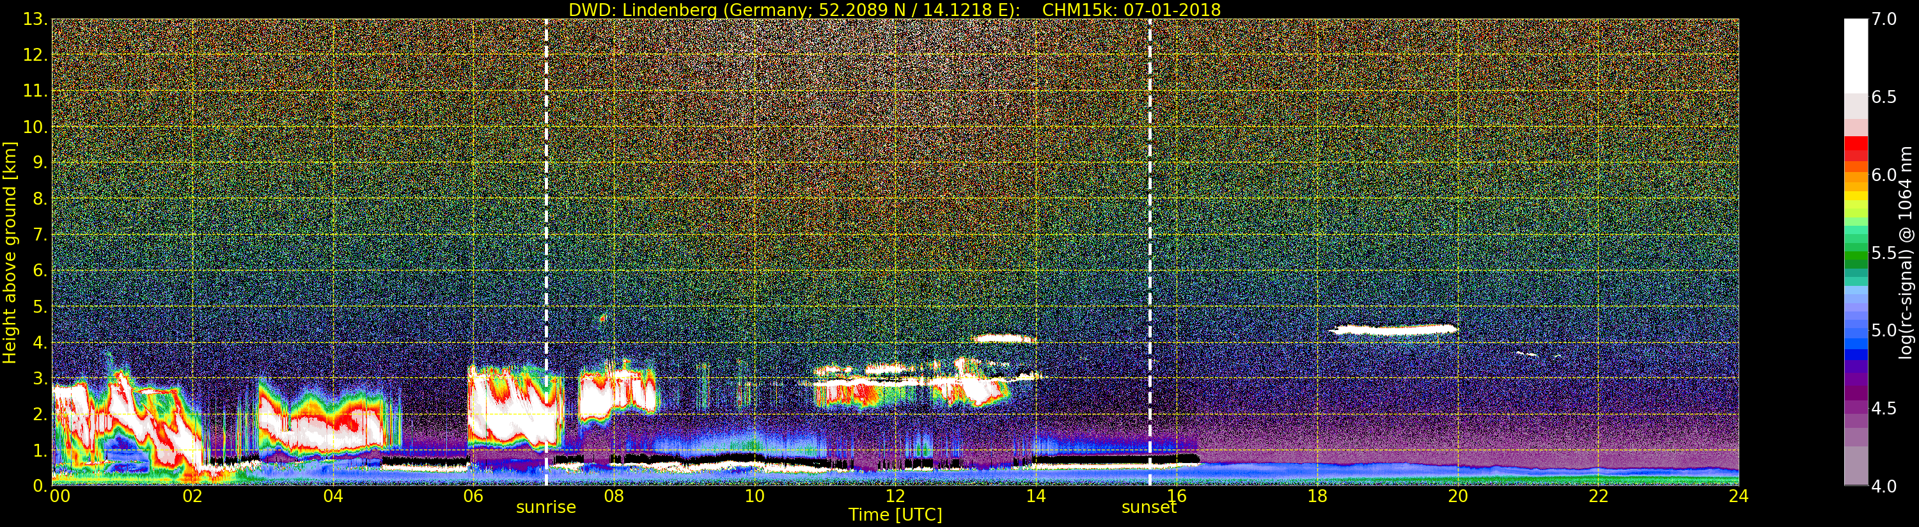
Task: Click the white top of the colorbar
Action: click(1856, 56)
